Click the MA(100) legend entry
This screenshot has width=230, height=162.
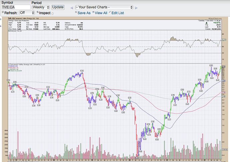click(x=13, y=68)
